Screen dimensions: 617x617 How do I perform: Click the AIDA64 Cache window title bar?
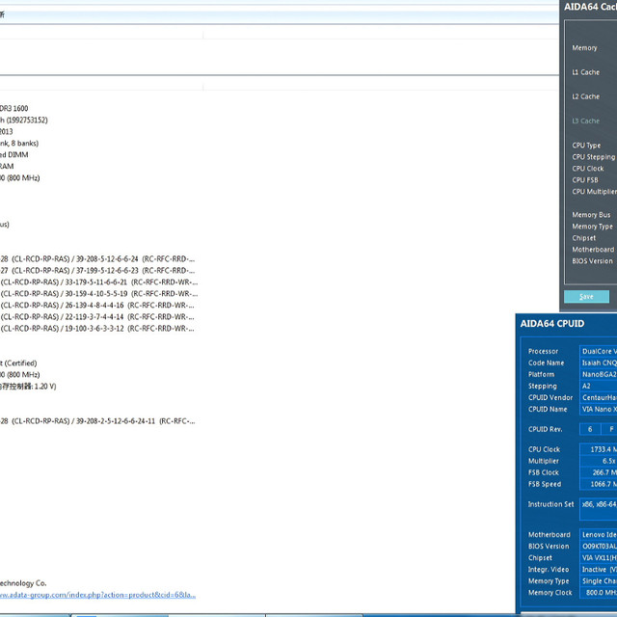589,7
